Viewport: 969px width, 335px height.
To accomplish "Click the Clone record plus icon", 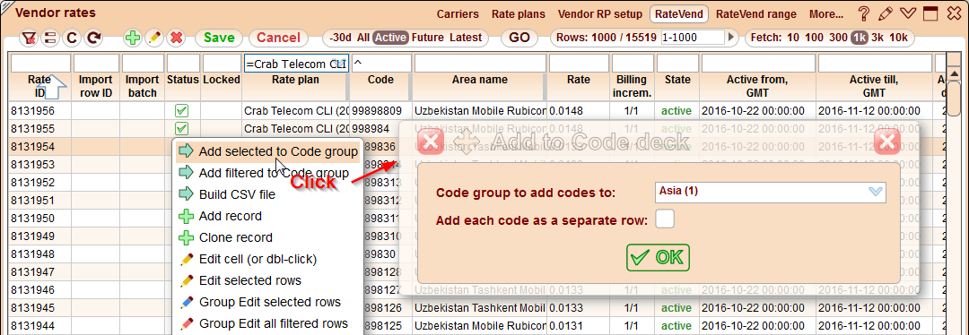I will 186,237.
